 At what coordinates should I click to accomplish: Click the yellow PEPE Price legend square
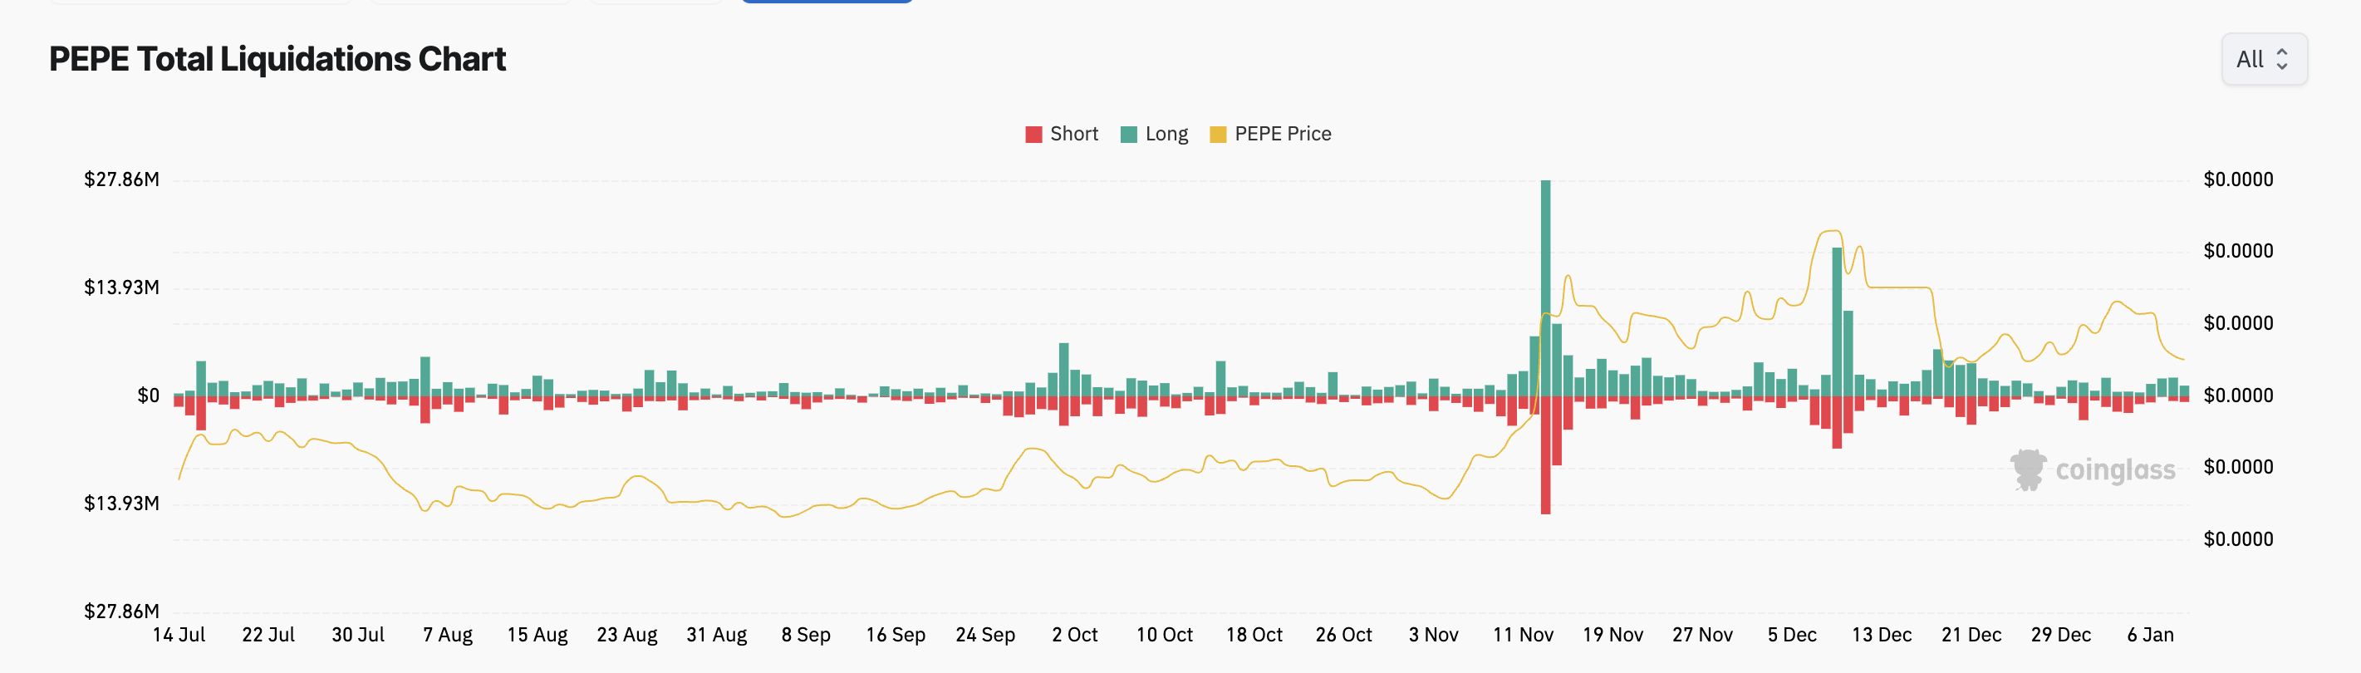(1217, 135)
